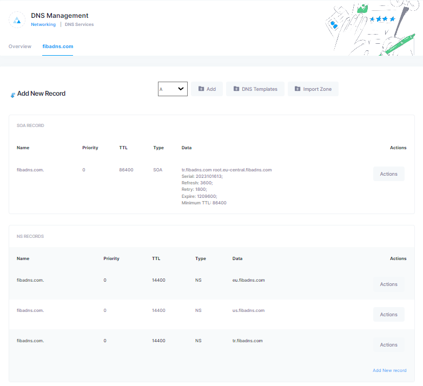This screenshot has height=386, width=423.
Task: Open Actions for eu.fibadns.com NS record
Action: pyautogui.click(x=389, y=284)
